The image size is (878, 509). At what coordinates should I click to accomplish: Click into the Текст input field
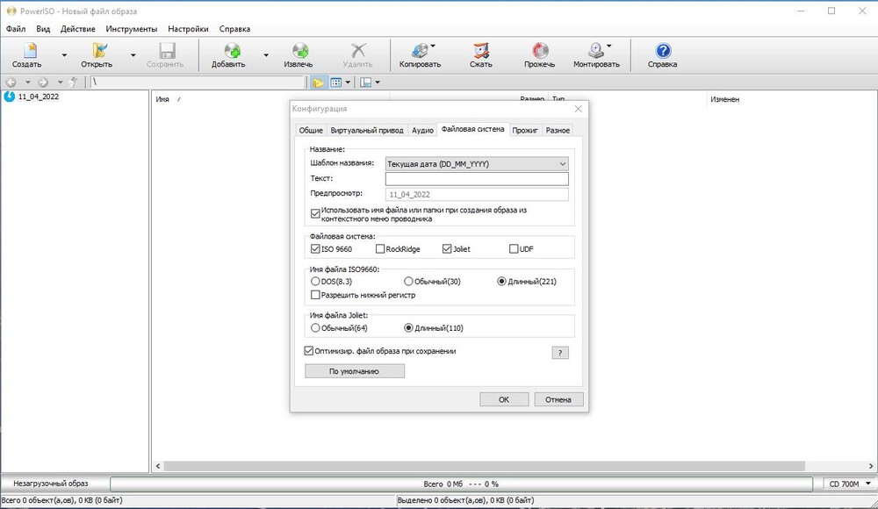pos(477,179)
